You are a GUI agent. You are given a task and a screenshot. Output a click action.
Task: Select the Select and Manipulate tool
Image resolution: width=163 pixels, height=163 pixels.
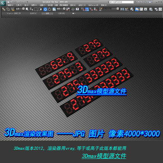(x=73, y=9)
